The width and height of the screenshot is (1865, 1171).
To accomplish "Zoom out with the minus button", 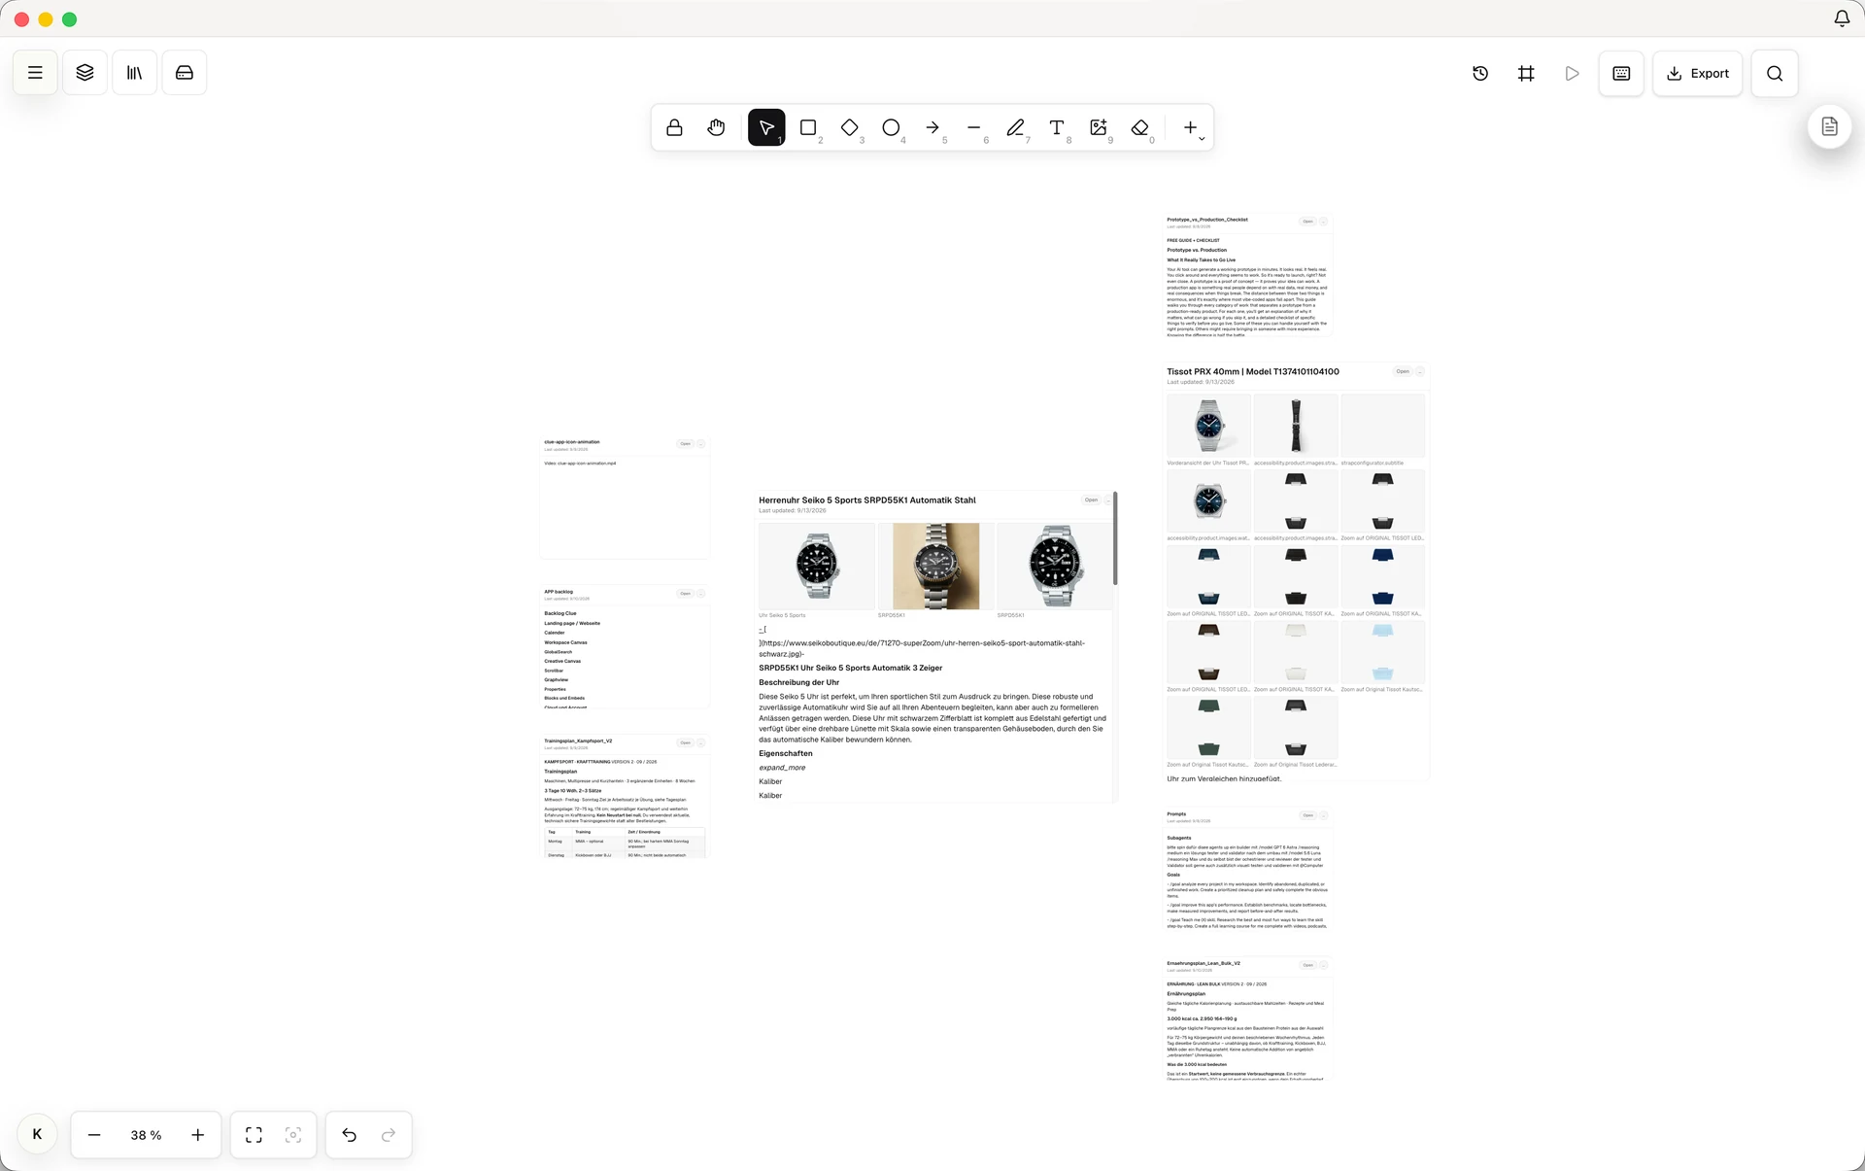I will click(94, 1135).
